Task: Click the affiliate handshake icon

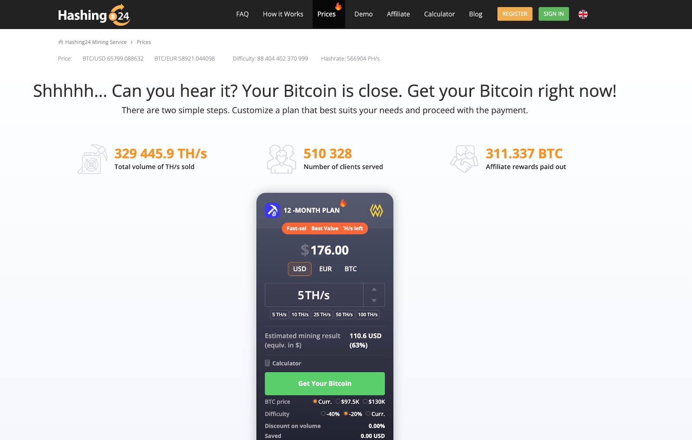Action: coord(464,159)
